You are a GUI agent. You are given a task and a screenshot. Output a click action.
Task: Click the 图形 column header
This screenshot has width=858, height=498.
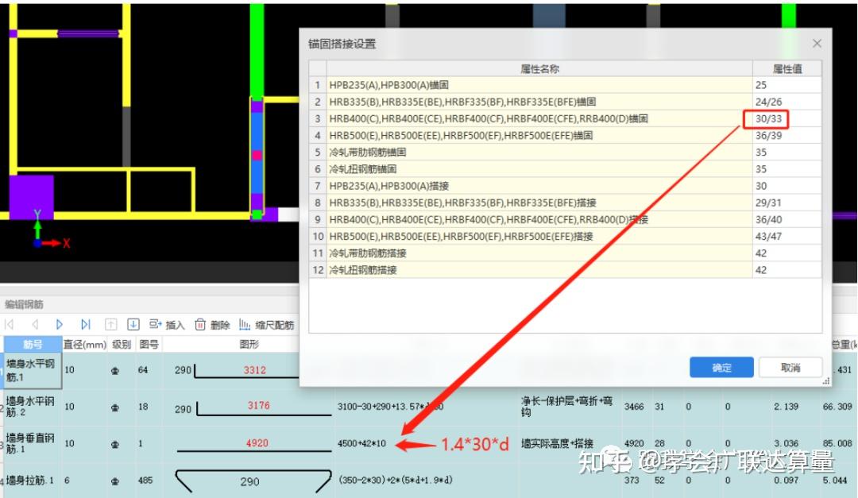(249, 344)
